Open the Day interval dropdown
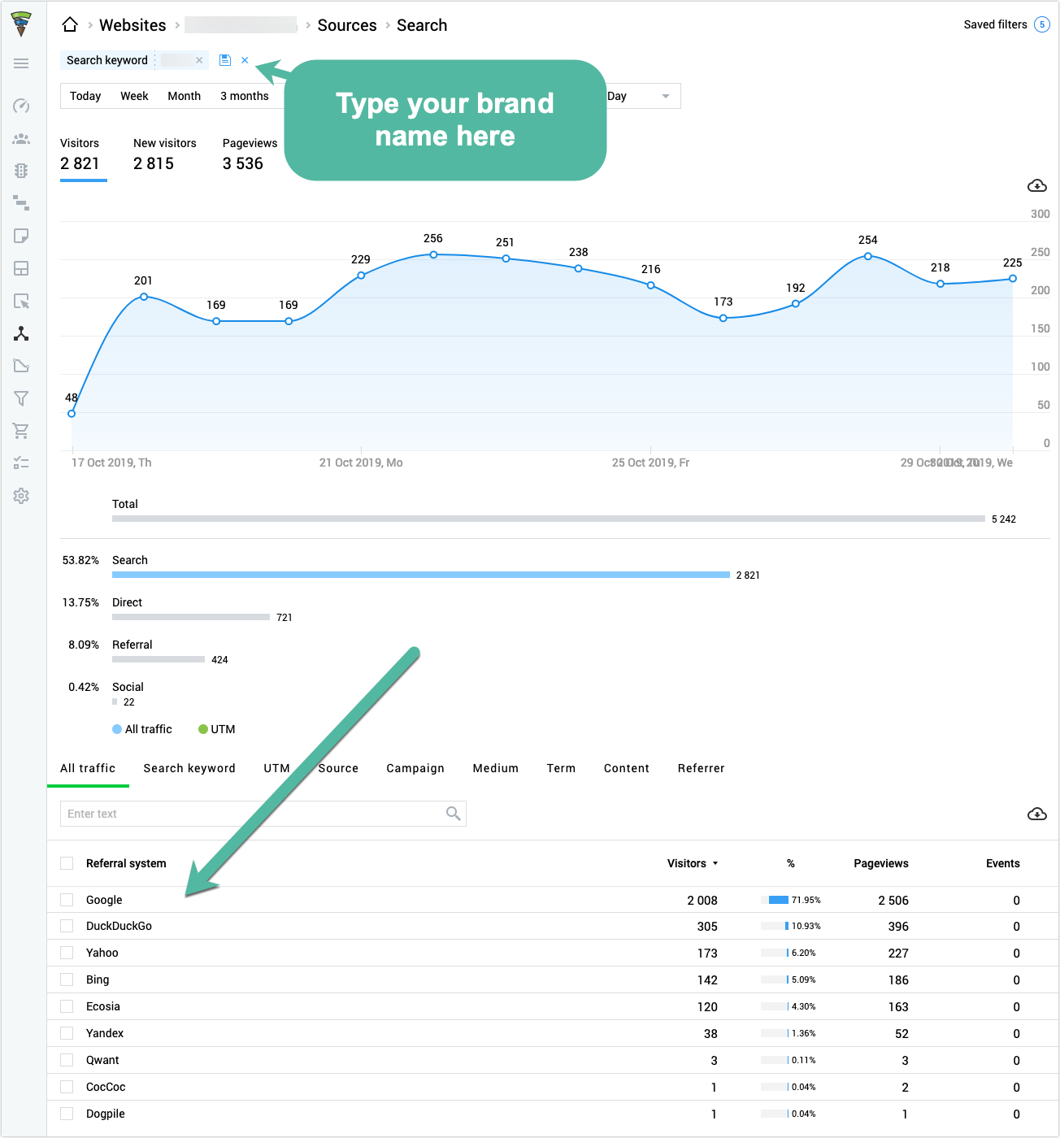This screenshot has height=1138, width=1060. click(x=642, y=96)
